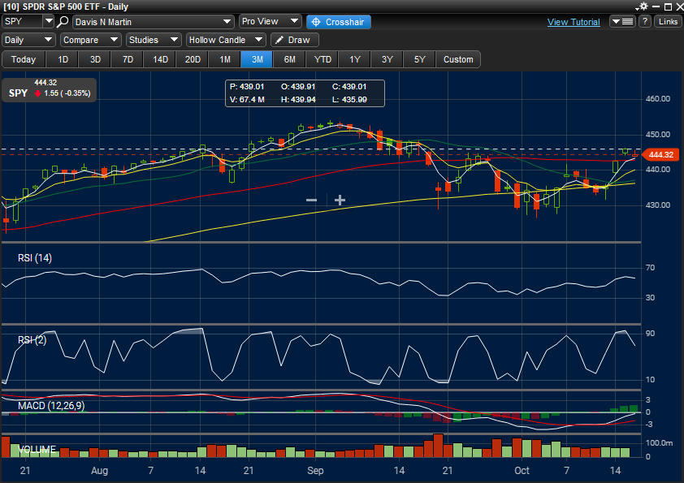The width and height of the screenshot is (684, 483).
Task: Click the 430.00 price axis label
Action: click(x=658, y=205)
